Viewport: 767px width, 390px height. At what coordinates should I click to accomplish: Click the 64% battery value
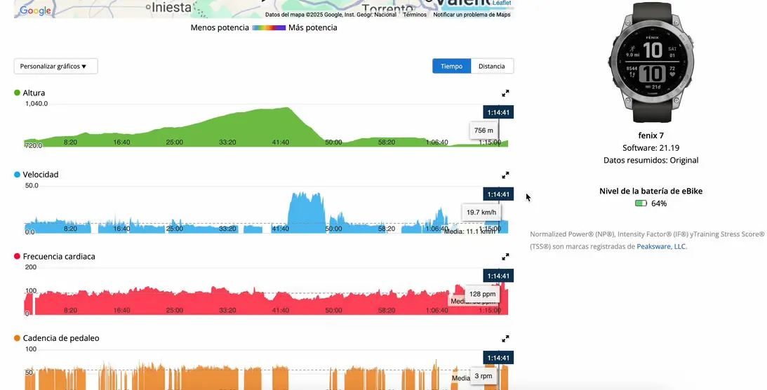click(659, 203)
